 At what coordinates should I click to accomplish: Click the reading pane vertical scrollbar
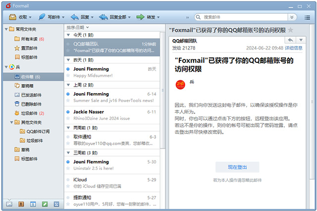312,102
